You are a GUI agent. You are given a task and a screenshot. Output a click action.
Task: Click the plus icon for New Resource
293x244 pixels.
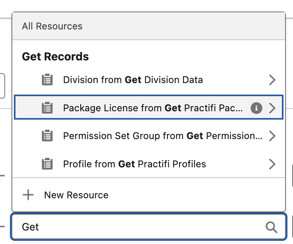point(28,195)
